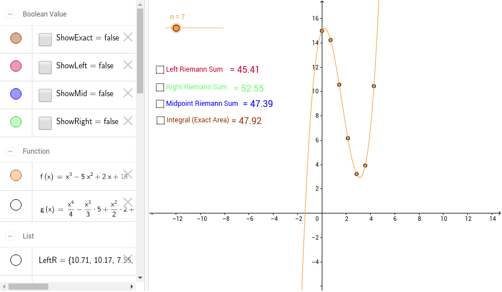This screenshot has width=502, height=292.
Task: Click the 'List' section heading
Action: [x=28, y=236]
